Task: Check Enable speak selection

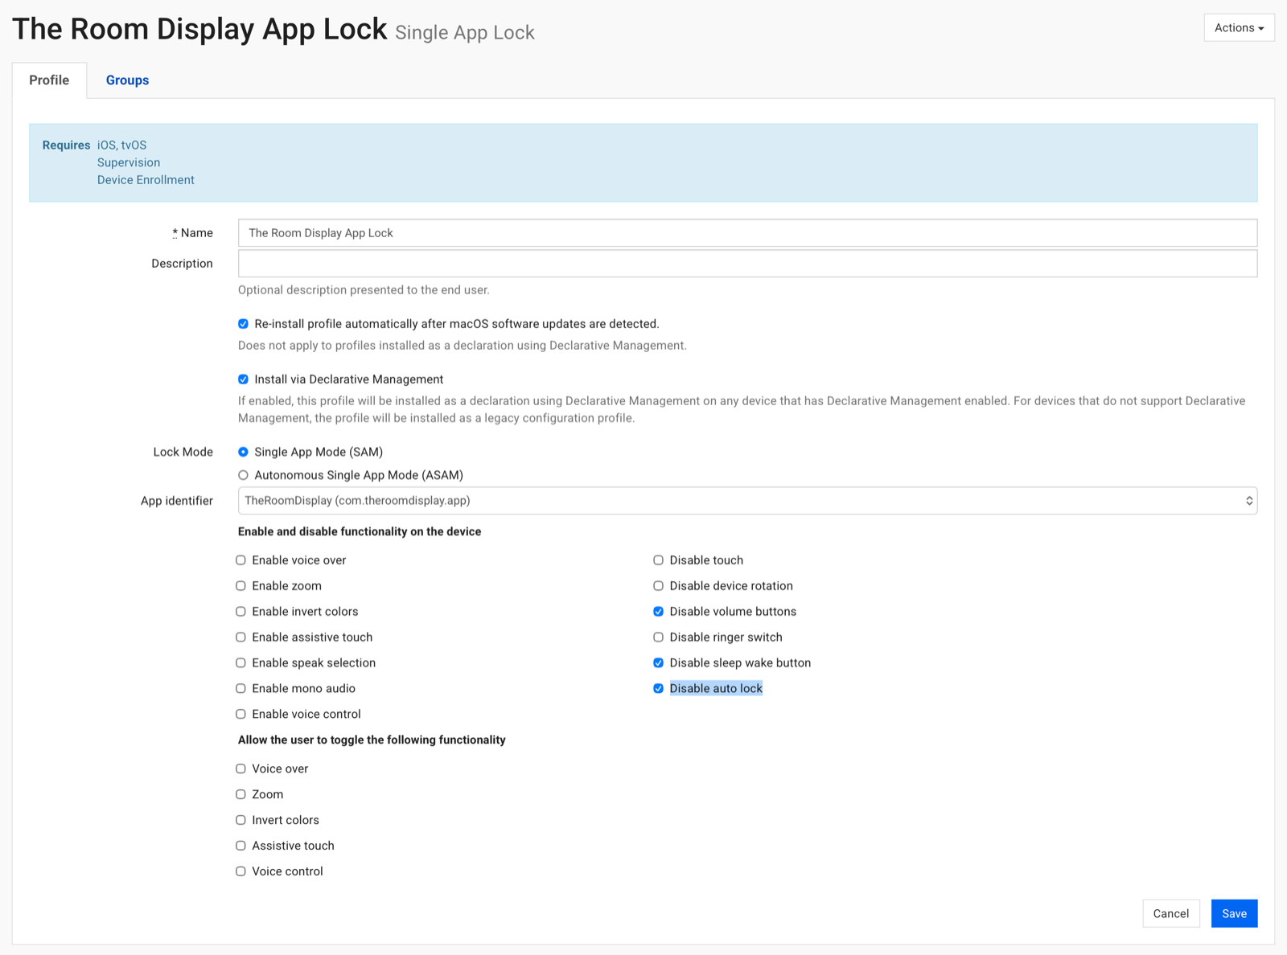Action: click(x=241, y=663)
